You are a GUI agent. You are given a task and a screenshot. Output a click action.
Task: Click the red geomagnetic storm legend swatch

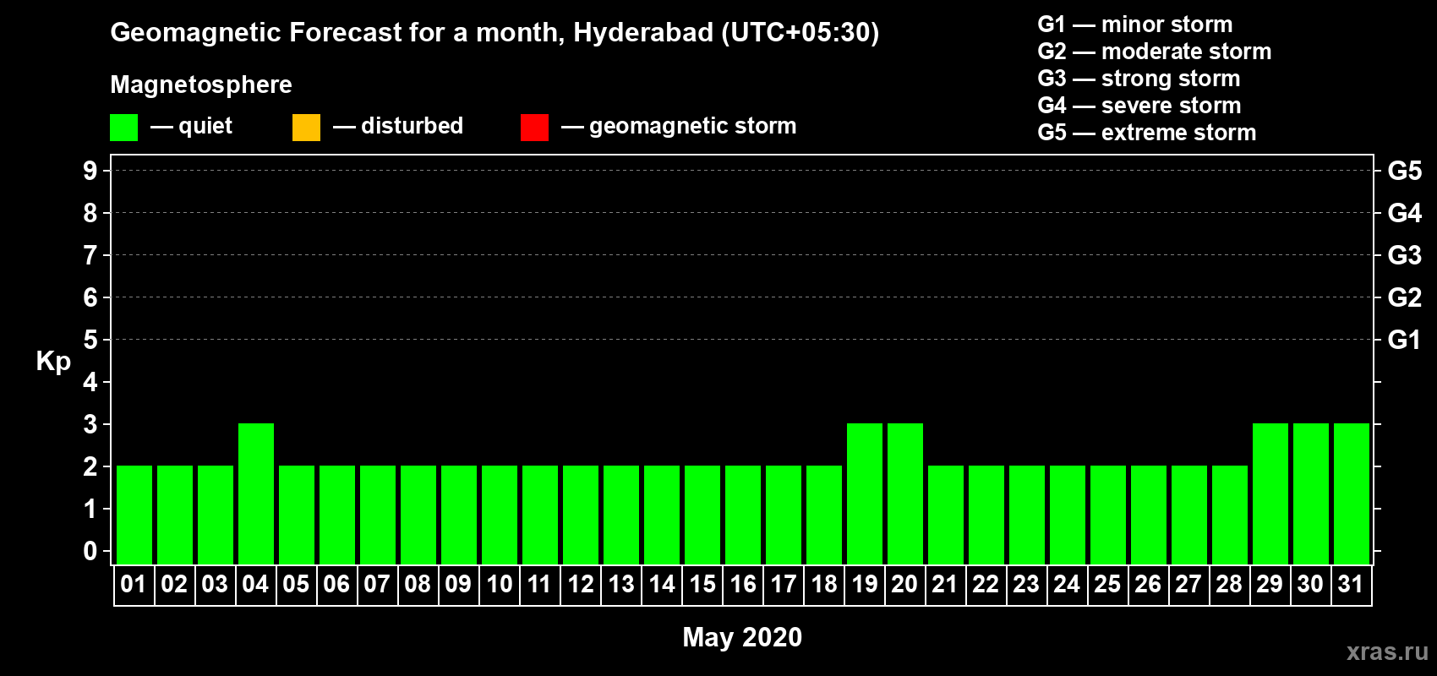coord(534,128)
